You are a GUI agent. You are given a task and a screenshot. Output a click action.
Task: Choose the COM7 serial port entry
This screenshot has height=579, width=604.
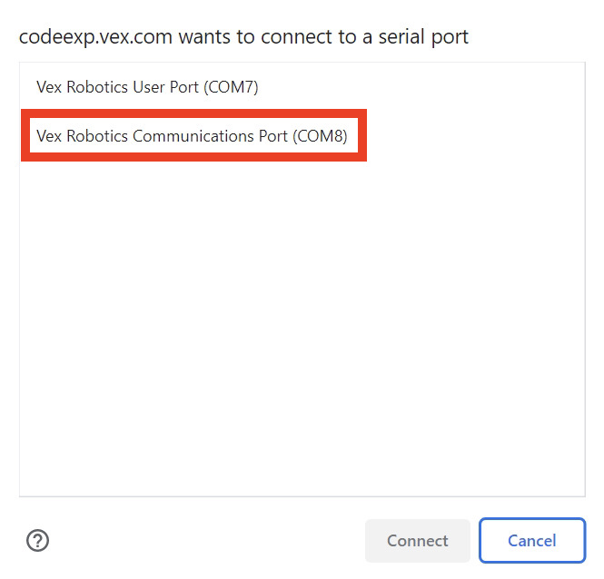[x=147, y=87]
